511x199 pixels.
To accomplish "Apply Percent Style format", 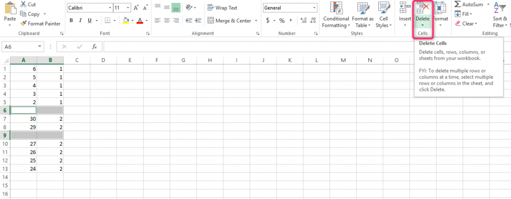I will click(282, 20).
